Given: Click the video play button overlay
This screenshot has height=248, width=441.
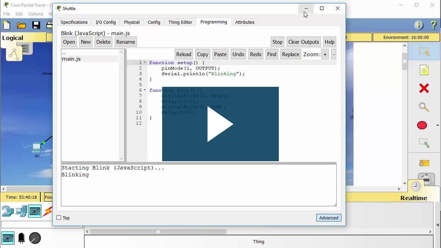Looking at the screenshot, I should pos(220,124).
